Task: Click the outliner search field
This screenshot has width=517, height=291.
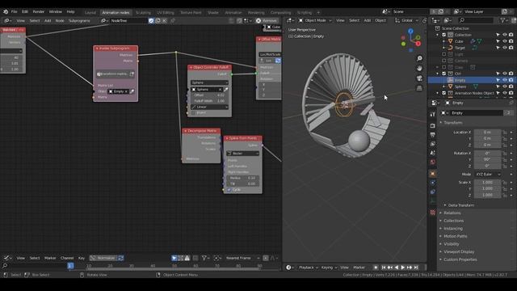Action: point(476,20)
